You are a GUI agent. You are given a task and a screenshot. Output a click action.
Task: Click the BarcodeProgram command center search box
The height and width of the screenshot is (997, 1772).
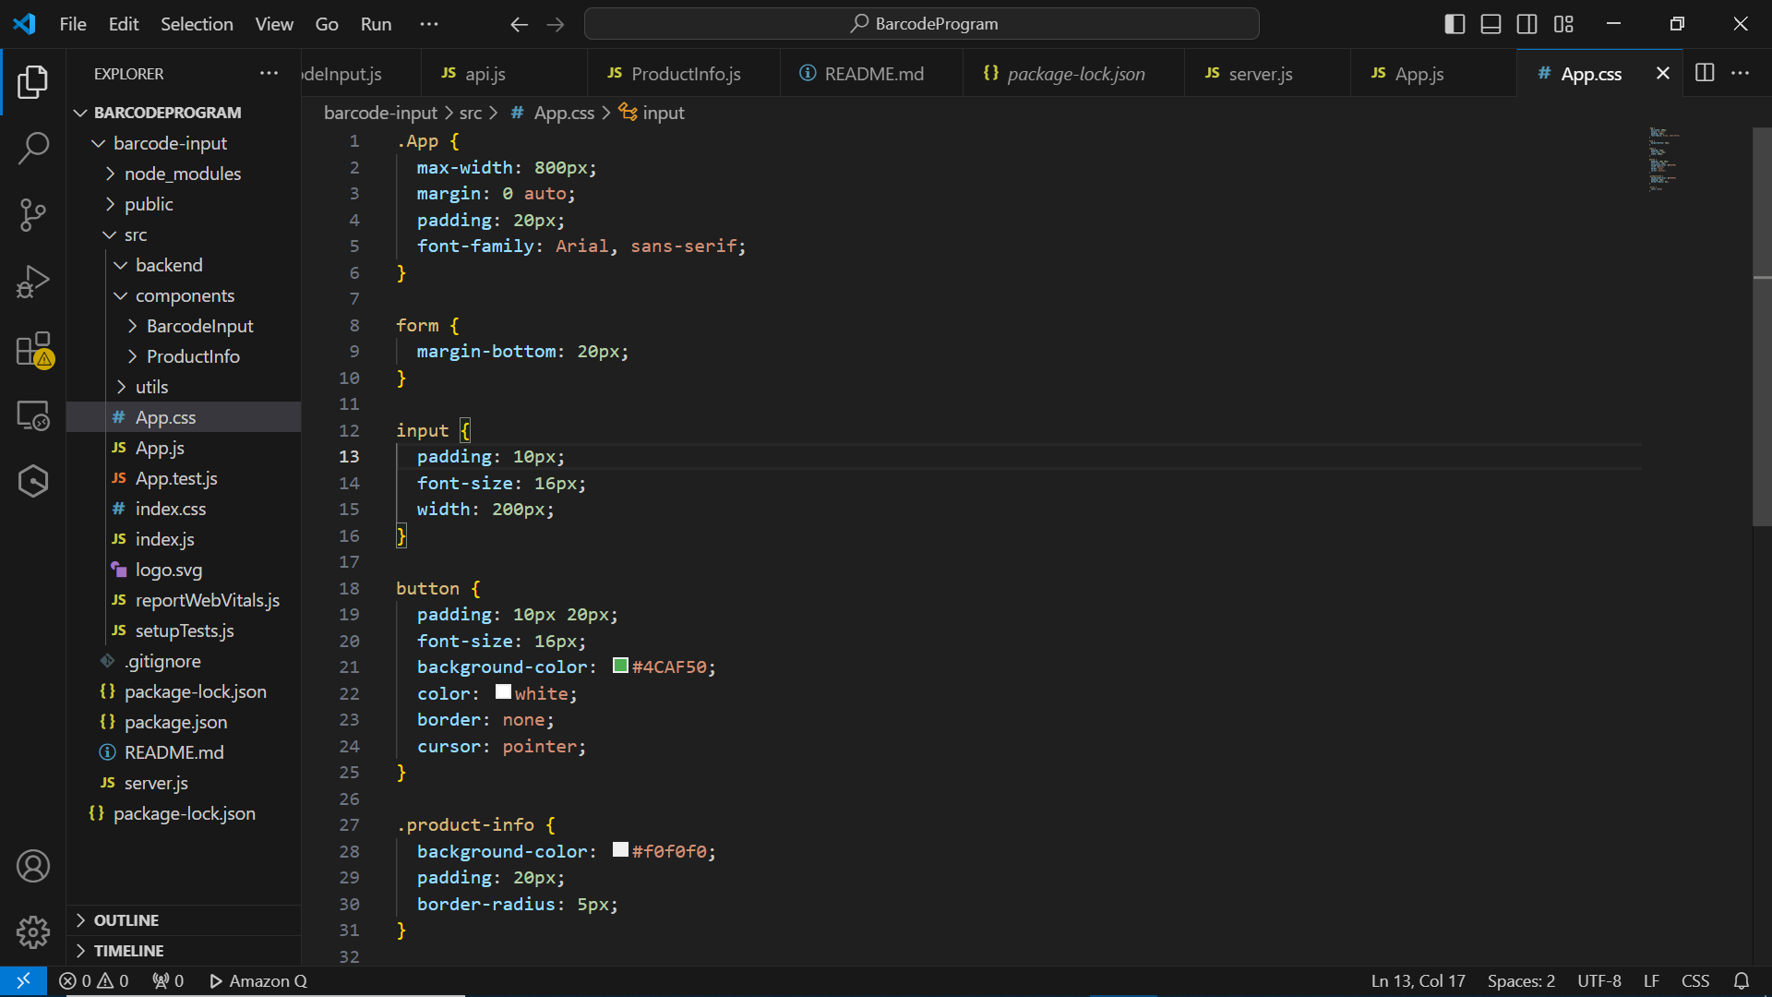[x=922, y=24]
